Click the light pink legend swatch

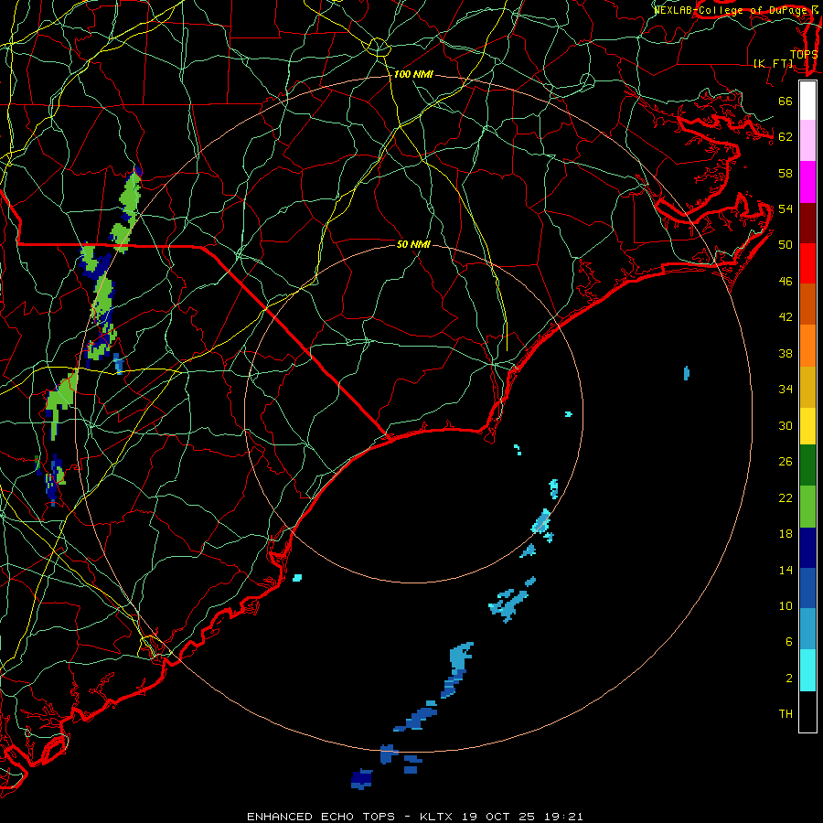point(807,141)
